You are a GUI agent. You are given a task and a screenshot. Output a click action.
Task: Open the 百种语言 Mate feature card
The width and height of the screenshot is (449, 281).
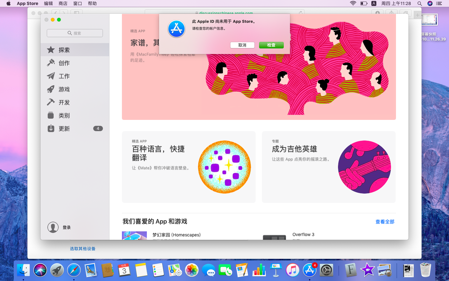coord(189,167)
